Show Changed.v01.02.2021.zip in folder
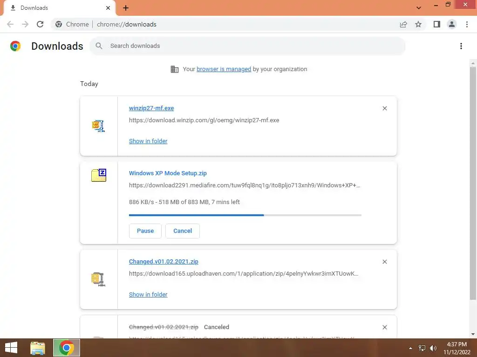 coord(148,294)
